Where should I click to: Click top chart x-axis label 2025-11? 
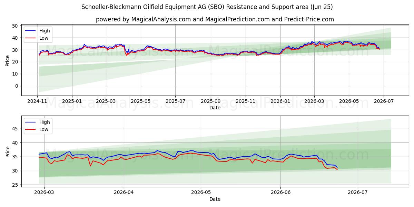coord(245,102)
